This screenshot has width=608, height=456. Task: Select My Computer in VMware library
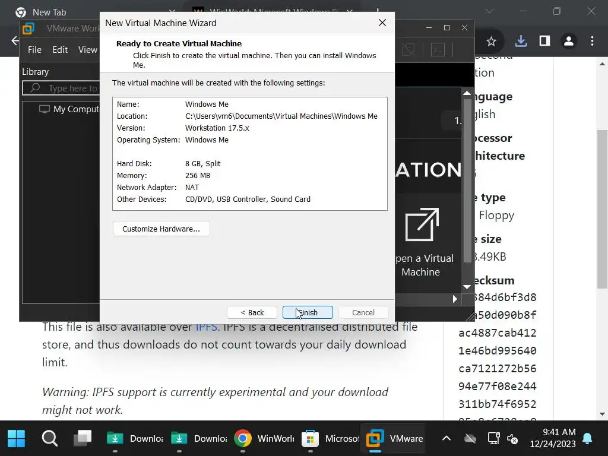(x=70, y=109)
